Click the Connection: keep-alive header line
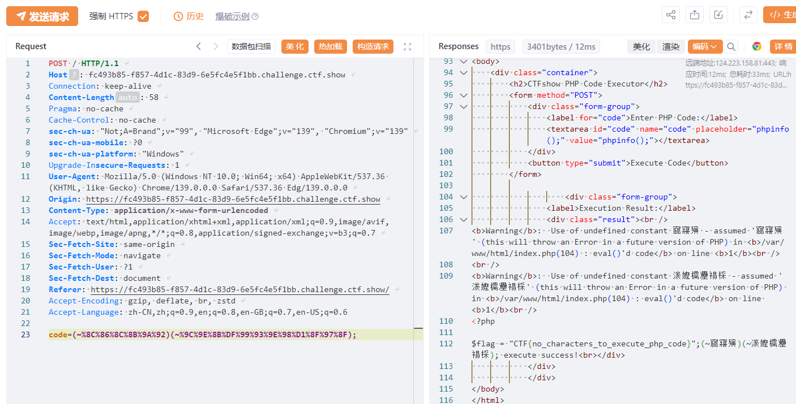 pyautogui.click(x=100, y=86)
